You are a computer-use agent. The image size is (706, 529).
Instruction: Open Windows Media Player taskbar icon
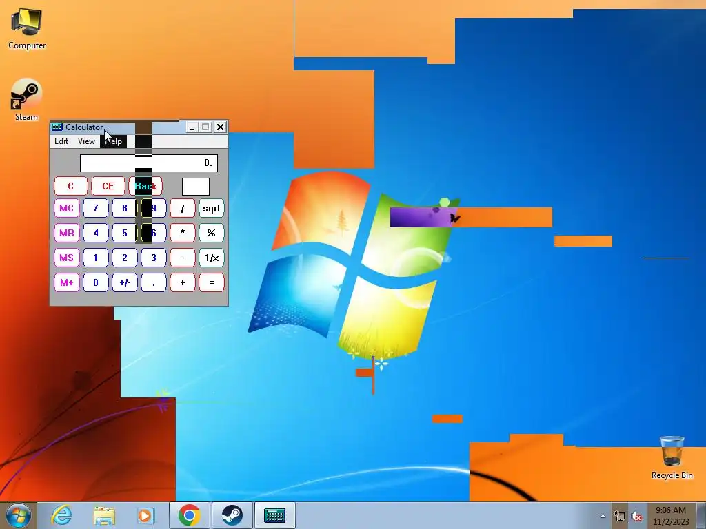145,515
